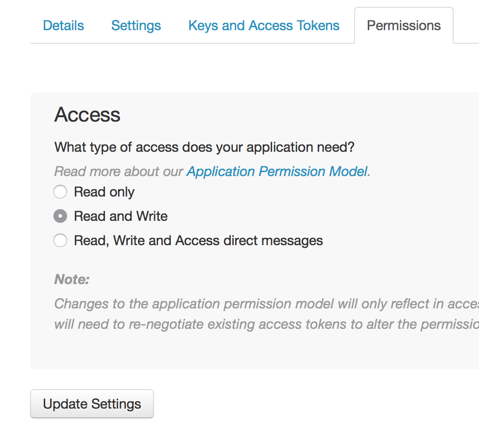Image resolution: width=479 pixels, height=430 pixels.
Task: Click the 'Read only' option label
Action: tap(104, 192)
